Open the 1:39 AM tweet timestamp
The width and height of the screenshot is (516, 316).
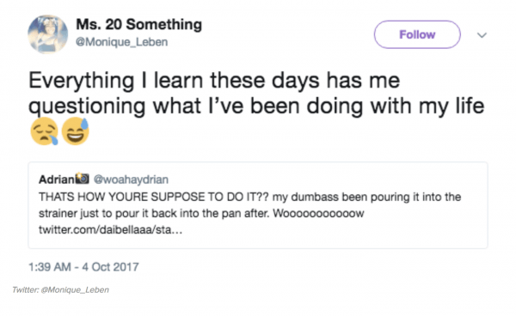50,267
